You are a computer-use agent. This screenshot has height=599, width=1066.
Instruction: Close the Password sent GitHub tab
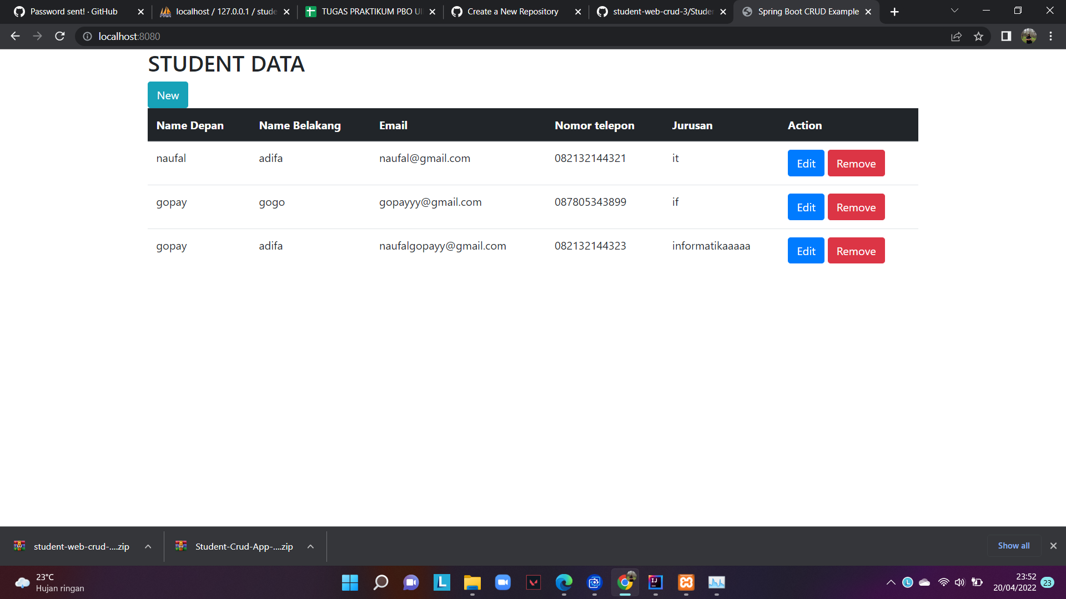pyautogui.click(x=140, y=12)
